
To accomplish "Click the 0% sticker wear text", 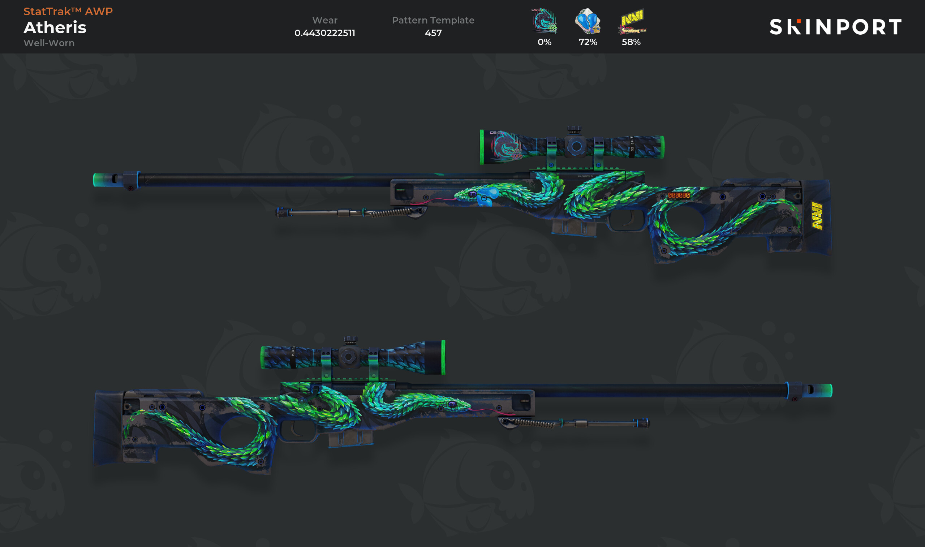I will click(x=544, y=42).
